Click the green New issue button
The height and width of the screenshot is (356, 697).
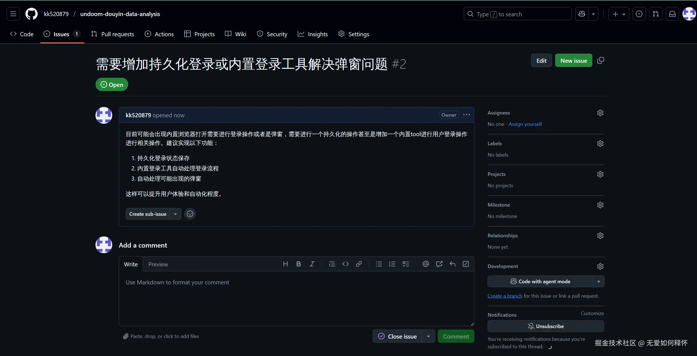click(573, 61)
